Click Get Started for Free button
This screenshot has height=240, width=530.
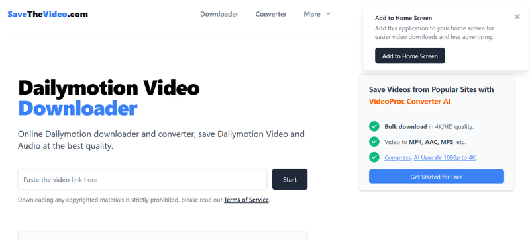coord(437,177)
